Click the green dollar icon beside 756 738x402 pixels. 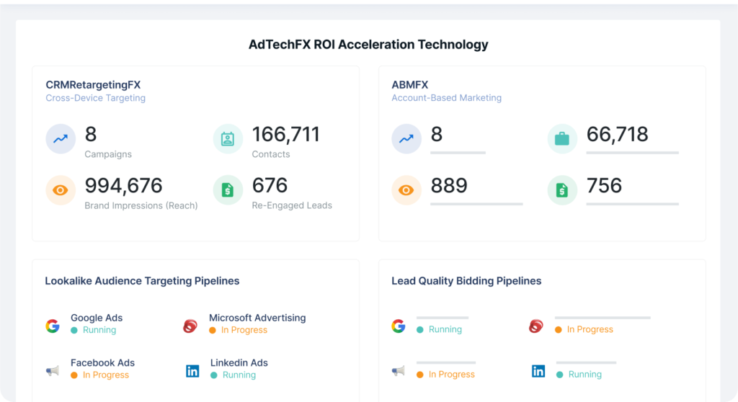click(x=562, y=190)
